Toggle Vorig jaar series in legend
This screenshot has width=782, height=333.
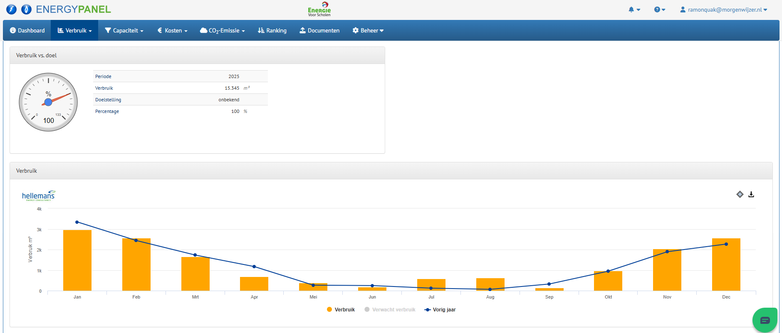[x=440, y=310]
